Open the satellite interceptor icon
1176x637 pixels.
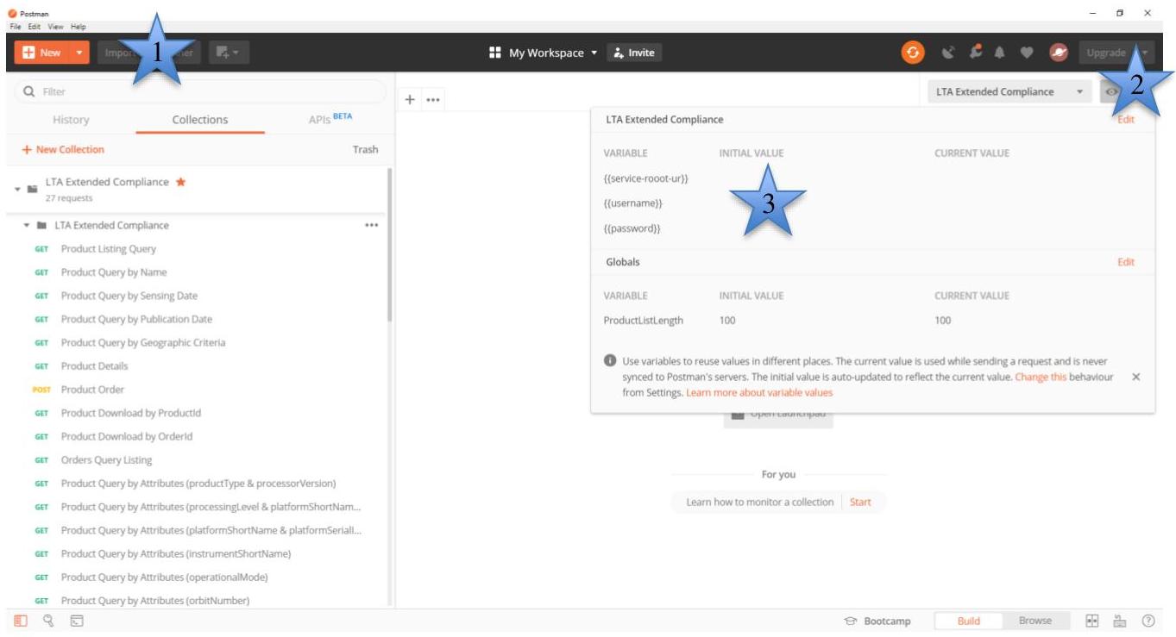[x=948, y=53]
